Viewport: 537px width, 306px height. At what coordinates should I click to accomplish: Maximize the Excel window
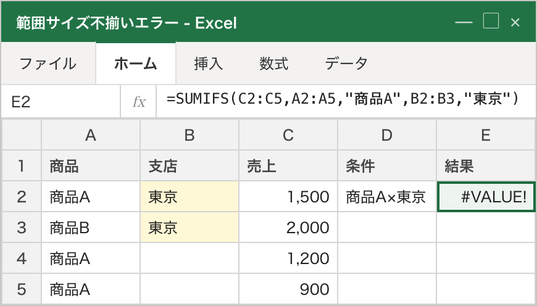click(491, 21)
